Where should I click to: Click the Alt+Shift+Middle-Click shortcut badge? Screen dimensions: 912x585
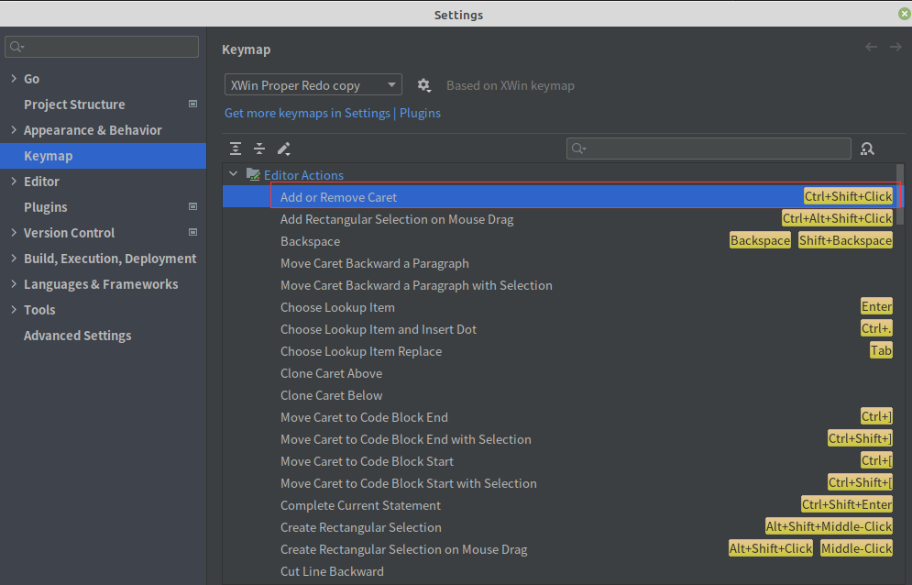pos(829,526)
